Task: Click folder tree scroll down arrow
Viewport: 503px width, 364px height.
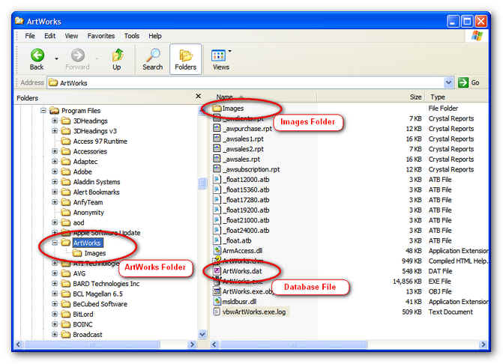Action: pyautogui.click(x=202, y=334)
